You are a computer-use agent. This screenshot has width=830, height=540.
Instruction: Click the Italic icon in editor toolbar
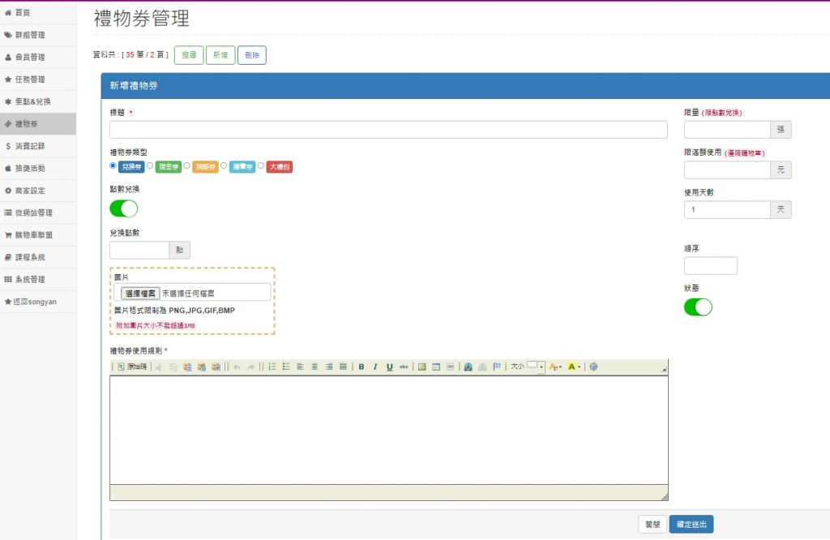[x=375, y=367]
